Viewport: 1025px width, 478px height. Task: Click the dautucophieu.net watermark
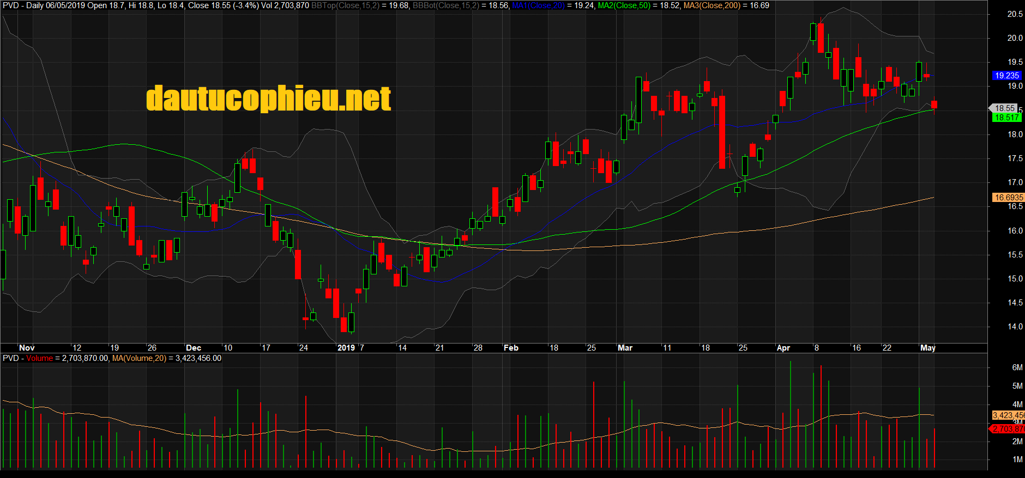click(x=268, y=99)
